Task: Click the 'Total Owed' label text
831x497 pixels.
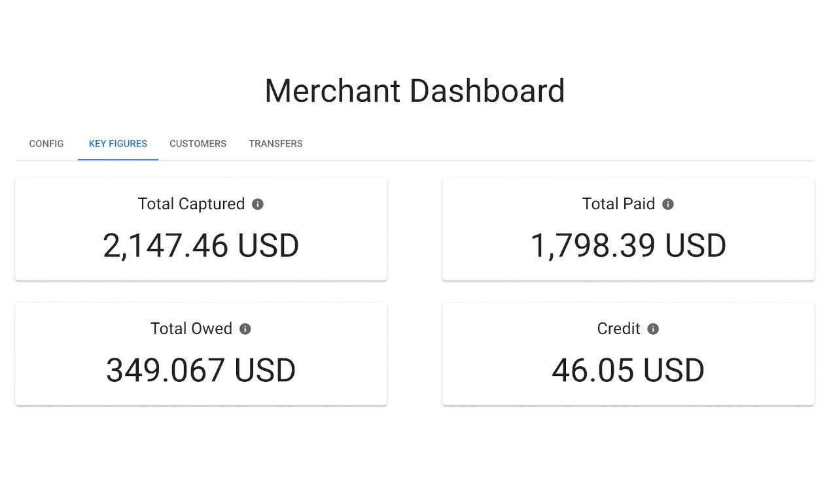Action: click(191, 328)
